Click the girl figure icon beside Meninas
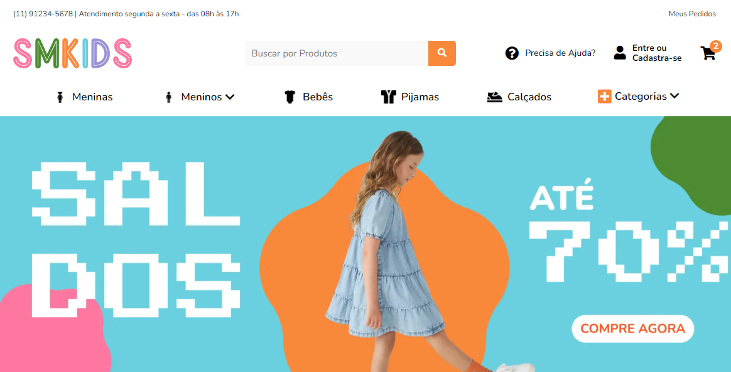The image size is (731, 372). (60, 97)
